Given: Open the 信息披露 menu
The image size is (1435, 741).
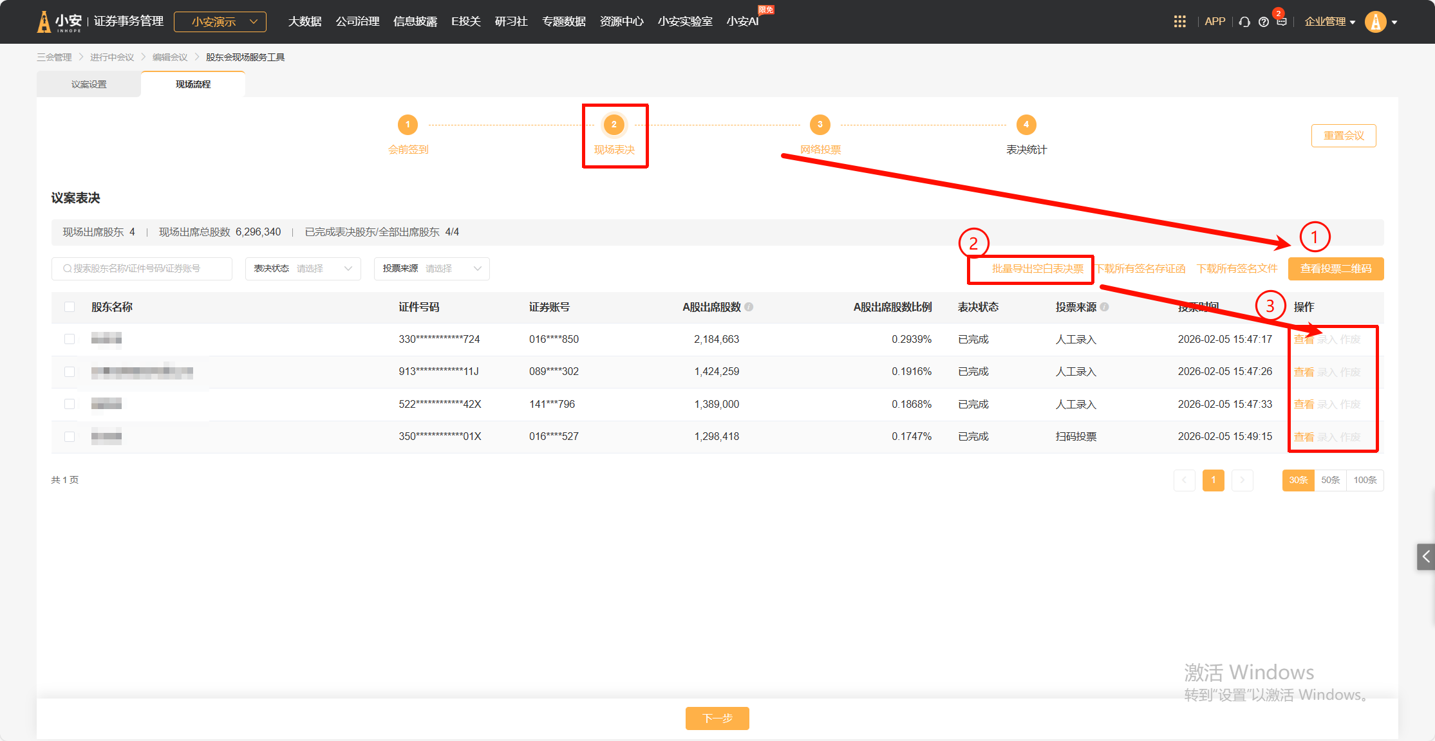Looking at the screenshot, I should [x=415, y=22].
